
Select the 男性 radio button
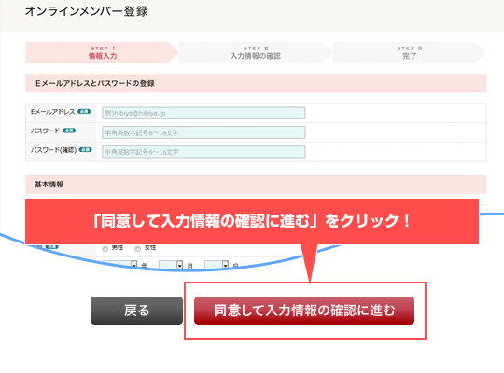105,249
